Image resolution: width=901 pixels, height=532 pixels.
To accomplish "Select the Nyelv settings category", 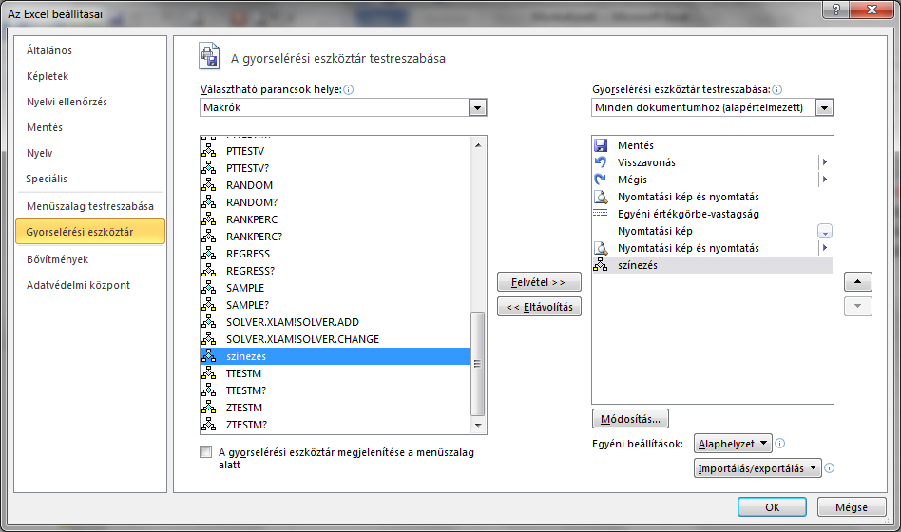I will click(x=39, y=153).
